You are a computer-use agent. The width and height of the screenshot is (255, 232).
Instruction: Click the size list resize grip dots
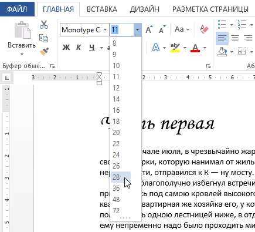pyautogui.click(x=125, y=218)
